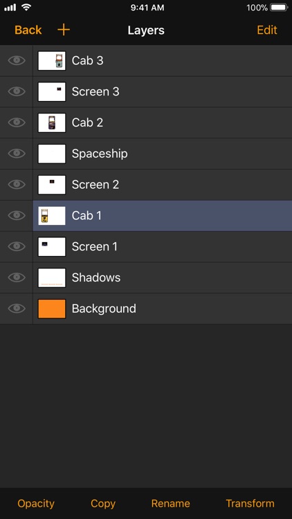Open Opacity for selected layer
292x519 pixels.
[x=36, y=504]
